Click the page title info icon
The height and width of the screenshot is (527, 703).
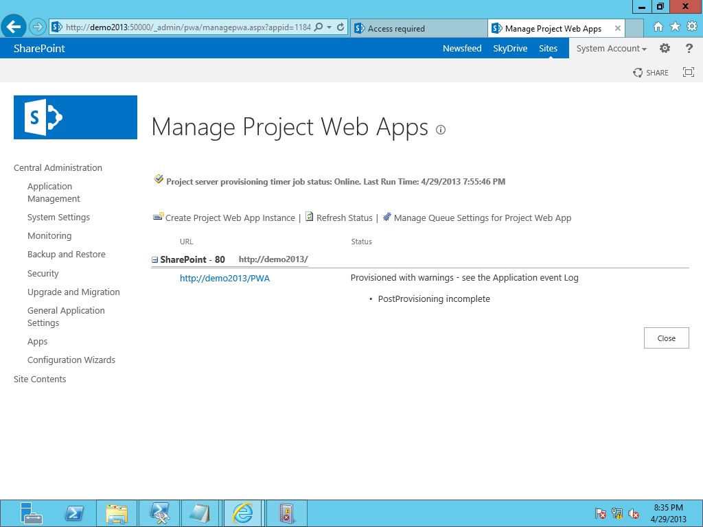[x=441, y=130]
